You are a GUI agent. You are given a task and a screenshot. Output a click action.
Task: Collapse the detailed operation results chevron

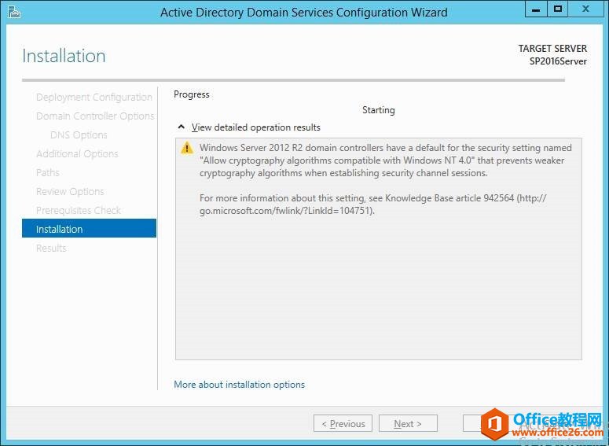pyautogui.click(x=182, y=127)
